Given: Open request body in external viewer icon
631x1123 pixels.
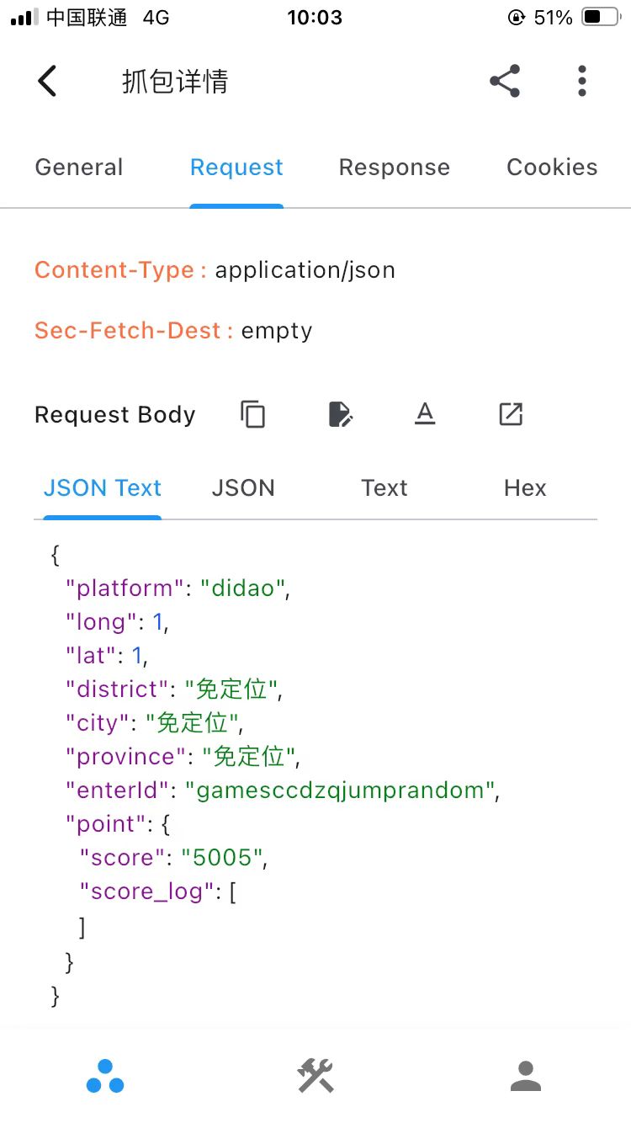Looking at the screenshot, I should pyautogui.click(x=511, y=414).
